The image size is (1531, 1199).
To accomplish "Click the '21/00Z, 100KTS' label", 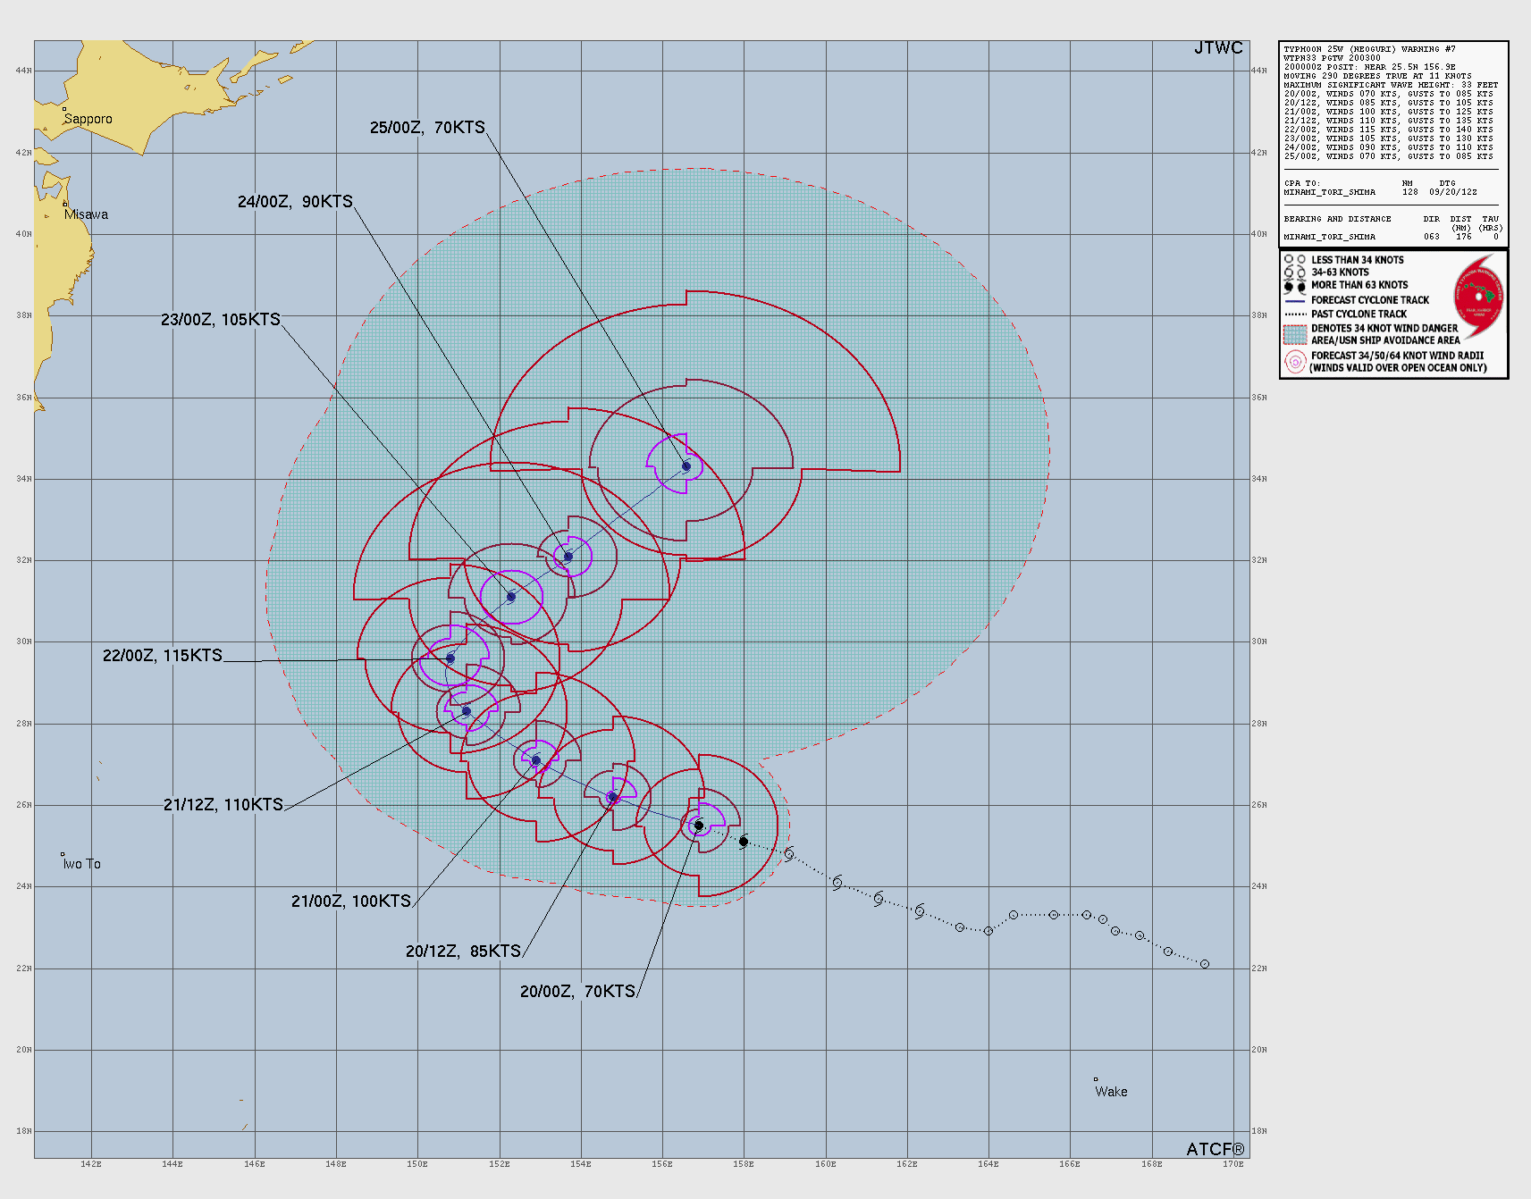I will point(351,901).
